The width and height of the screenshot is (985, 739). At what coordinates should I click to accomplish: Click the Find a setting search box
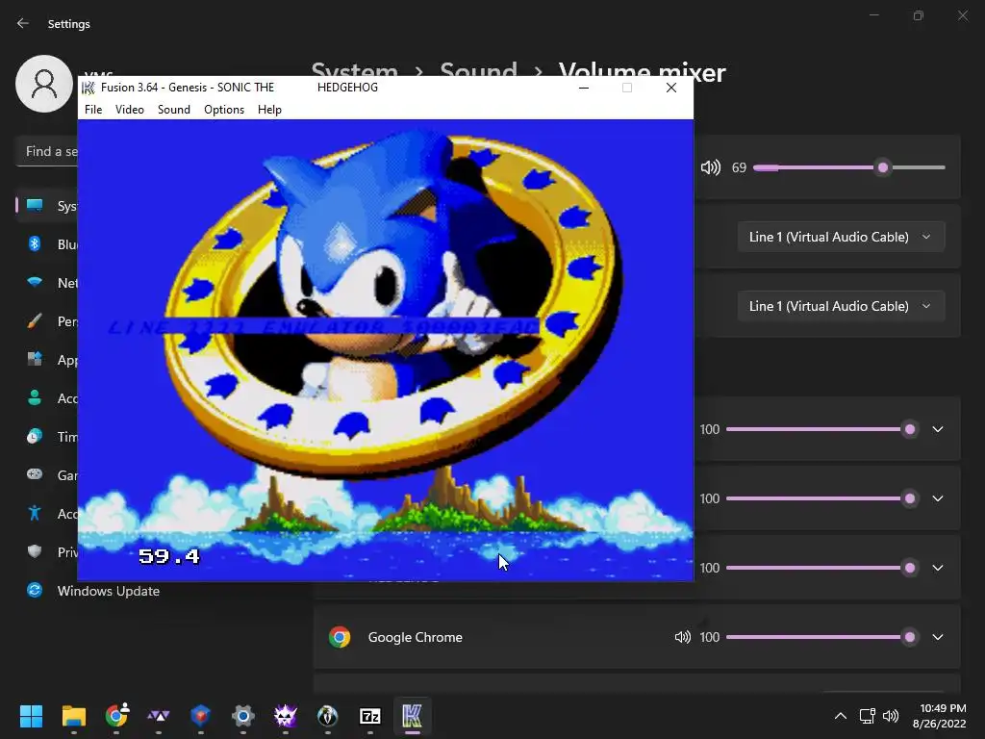(x=47, y=151)
